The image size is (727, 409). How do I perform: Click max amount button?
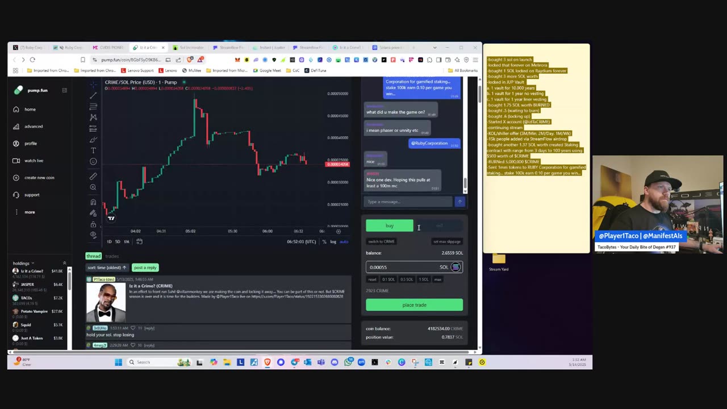coord(438,279)
